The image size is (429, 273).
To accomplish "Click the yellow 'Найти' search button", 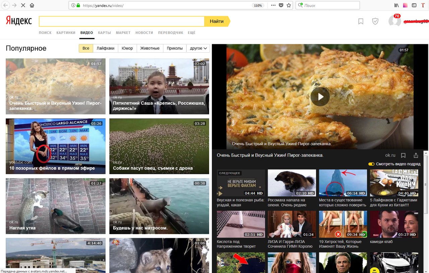I will click(x=217, y=21).
